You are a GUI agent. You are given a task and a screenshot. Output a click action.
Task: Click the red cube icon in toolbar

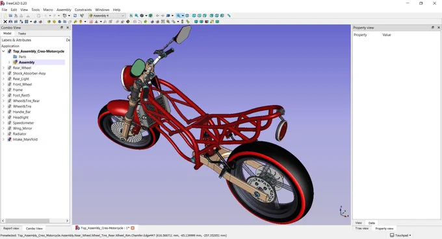pyautogui.click(x=206, y=21)
